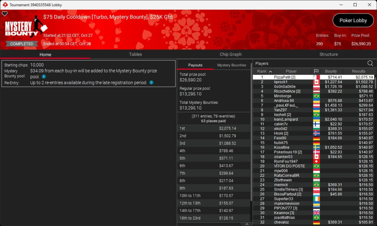The width and height of the screenshot is (377, 226).
Task: Click the flag column header icon
Action: point(316,71)
